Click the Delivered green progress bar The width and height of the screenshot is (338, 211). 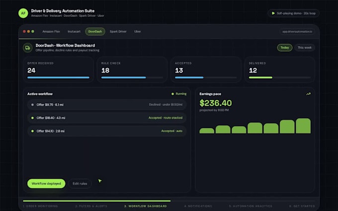[260, 77]
